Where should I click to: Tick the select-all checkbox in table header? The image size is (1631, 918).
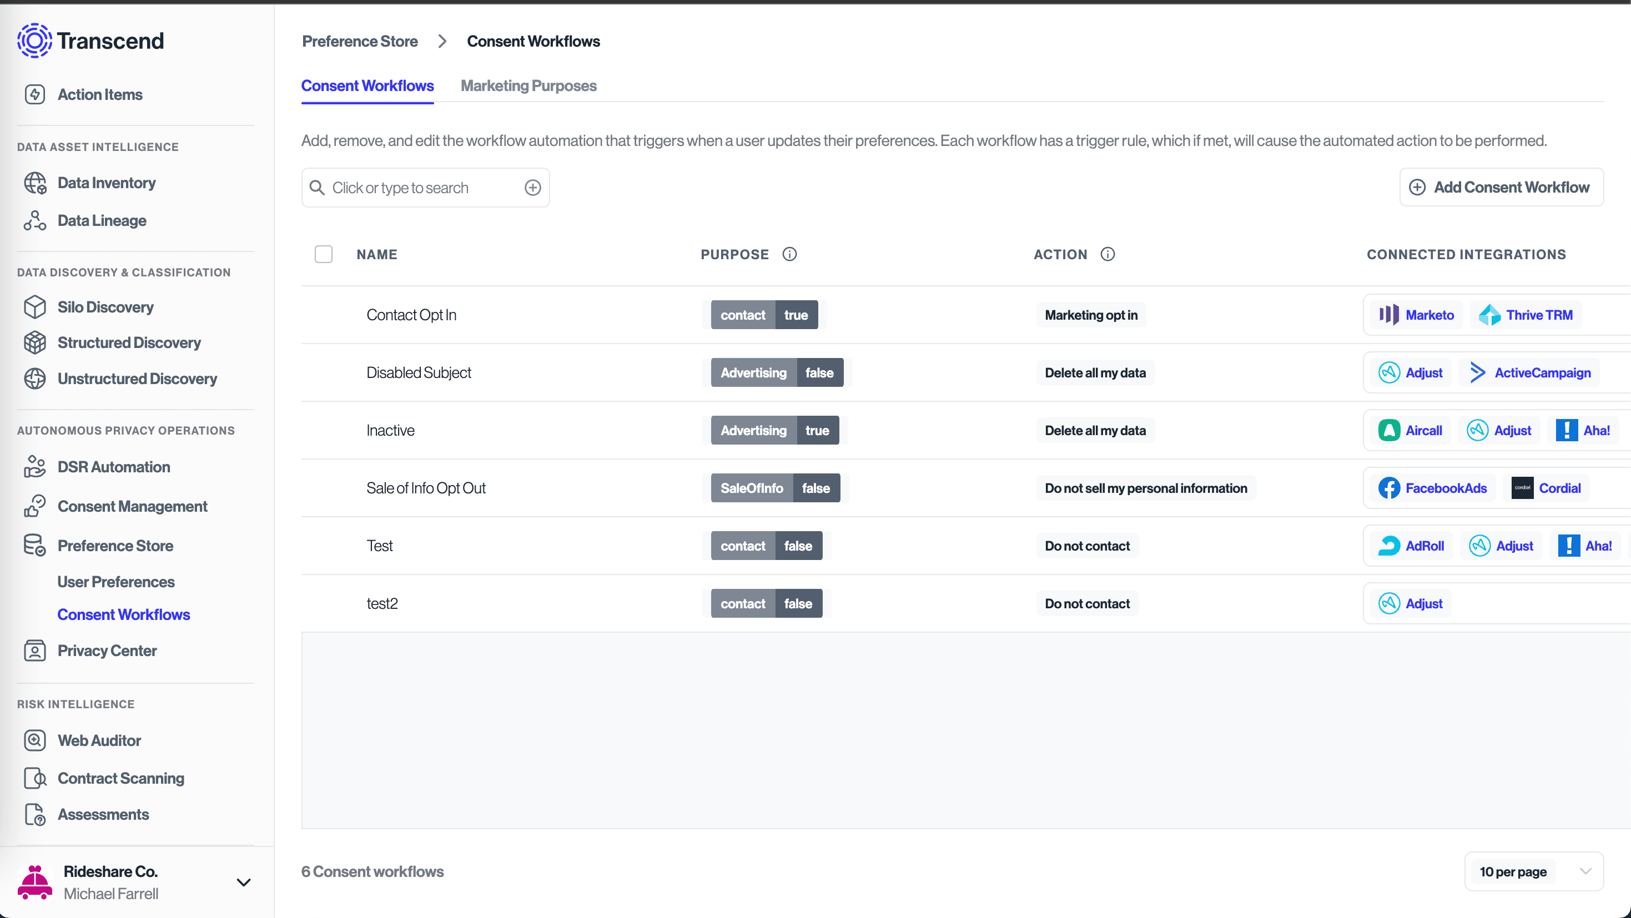pos(324,254)
